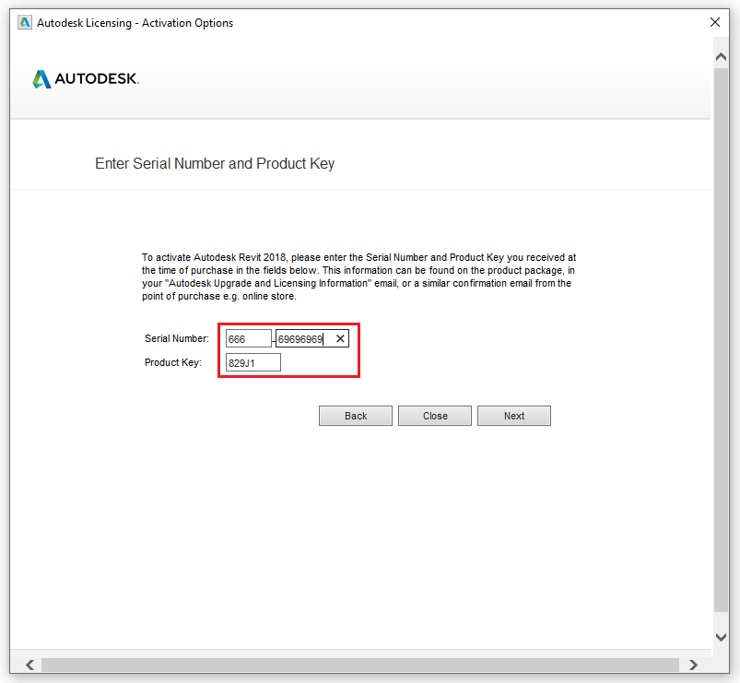
Task: Click the X to clear the serial number
Action: point(339,338)
